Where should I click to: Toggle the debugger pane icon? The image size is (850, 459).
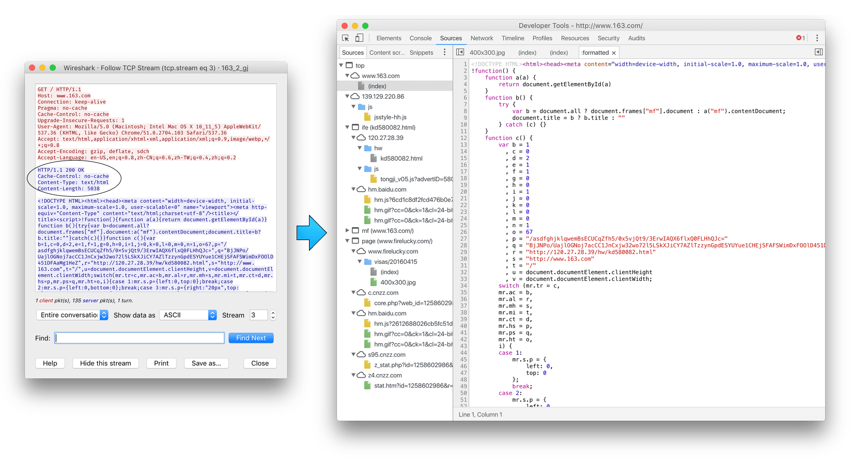tap(818, 52)
